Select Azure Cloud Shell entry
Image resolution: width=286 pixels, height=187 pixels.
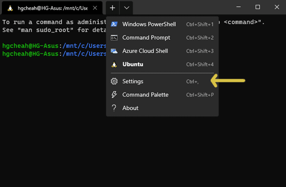tap(162, 51)
